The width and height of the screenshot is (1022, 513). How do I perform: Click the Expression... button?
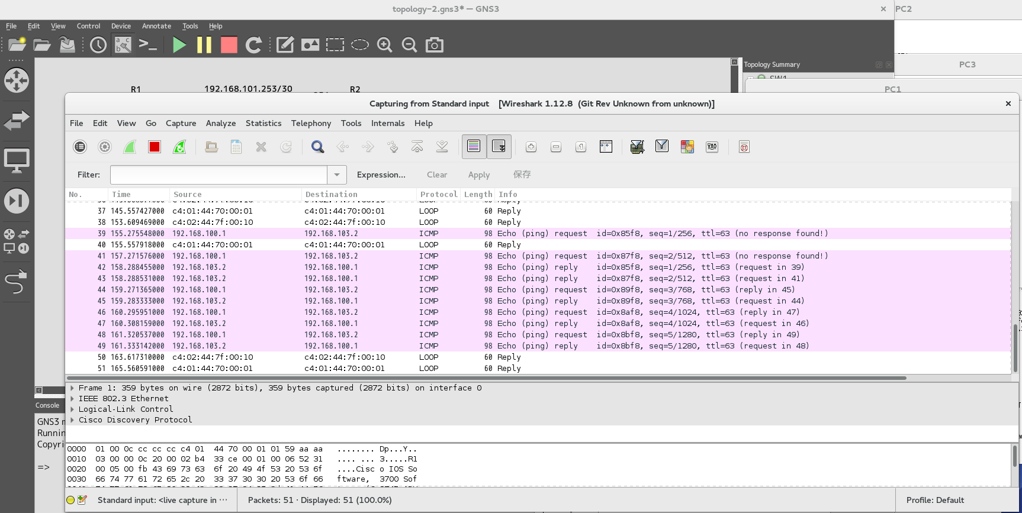tap(381, 175)
